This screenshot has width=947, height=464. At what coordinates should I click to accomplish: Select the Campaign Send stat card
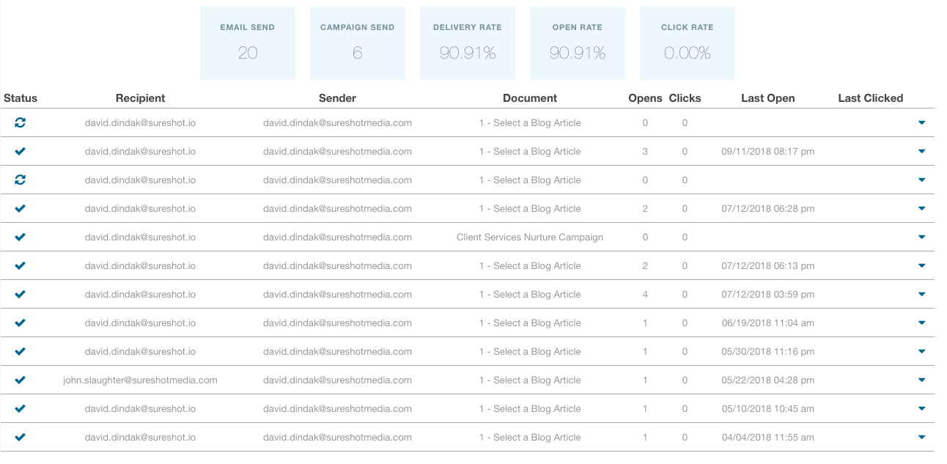point(358,43)
